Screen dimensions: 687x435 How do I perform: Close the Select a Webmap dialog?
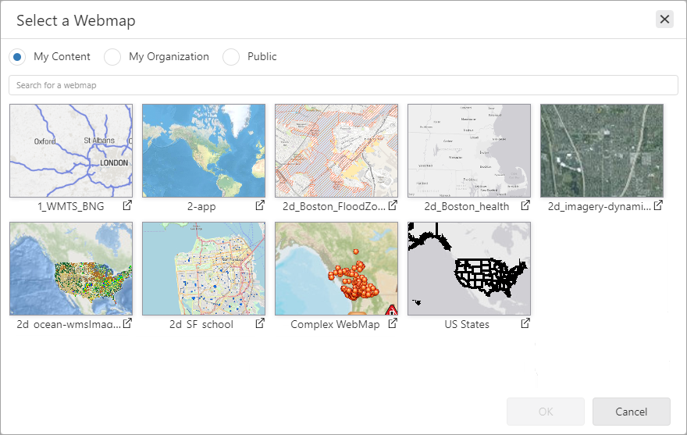(664, 20)
